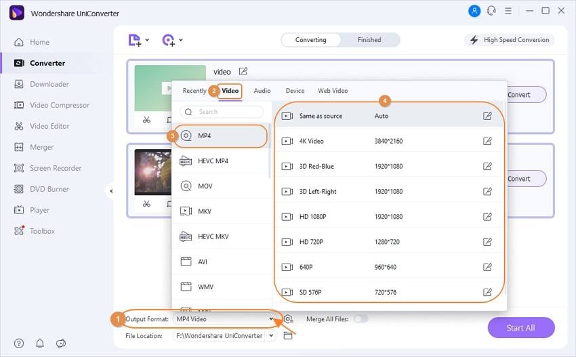This screenshot has height=357, width=576.
Task: Open the Player section
Action: tap(32, 210)
